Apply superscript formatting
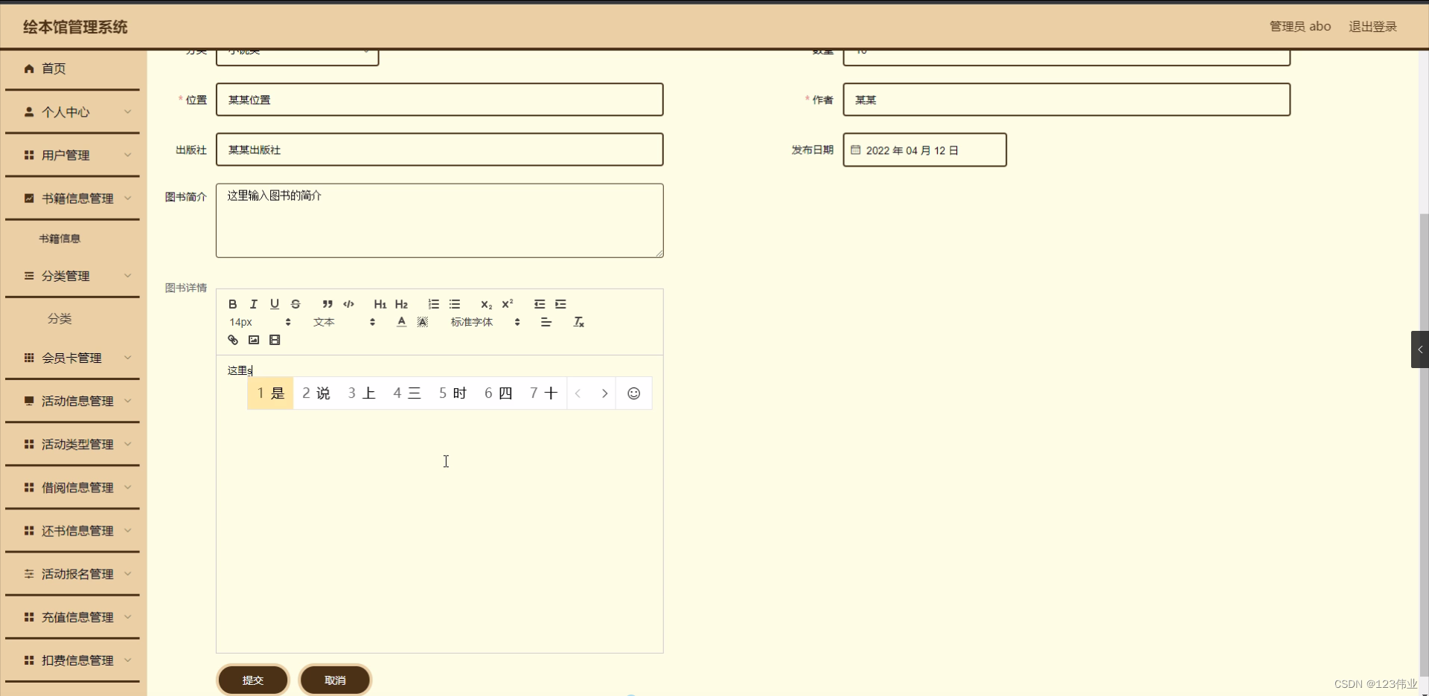1429x696 pixels. point(508,304)
